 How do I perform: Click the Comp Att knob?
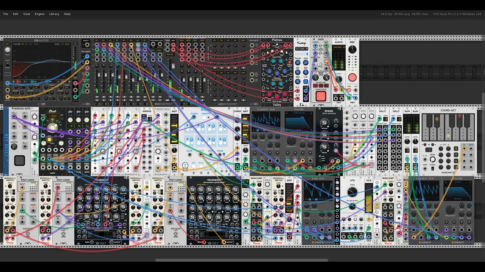click(297, 72)
